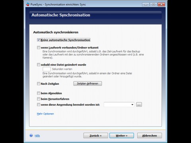
Task: Click the Automatische Synchronisation banner title
Action: coord(61,15)
